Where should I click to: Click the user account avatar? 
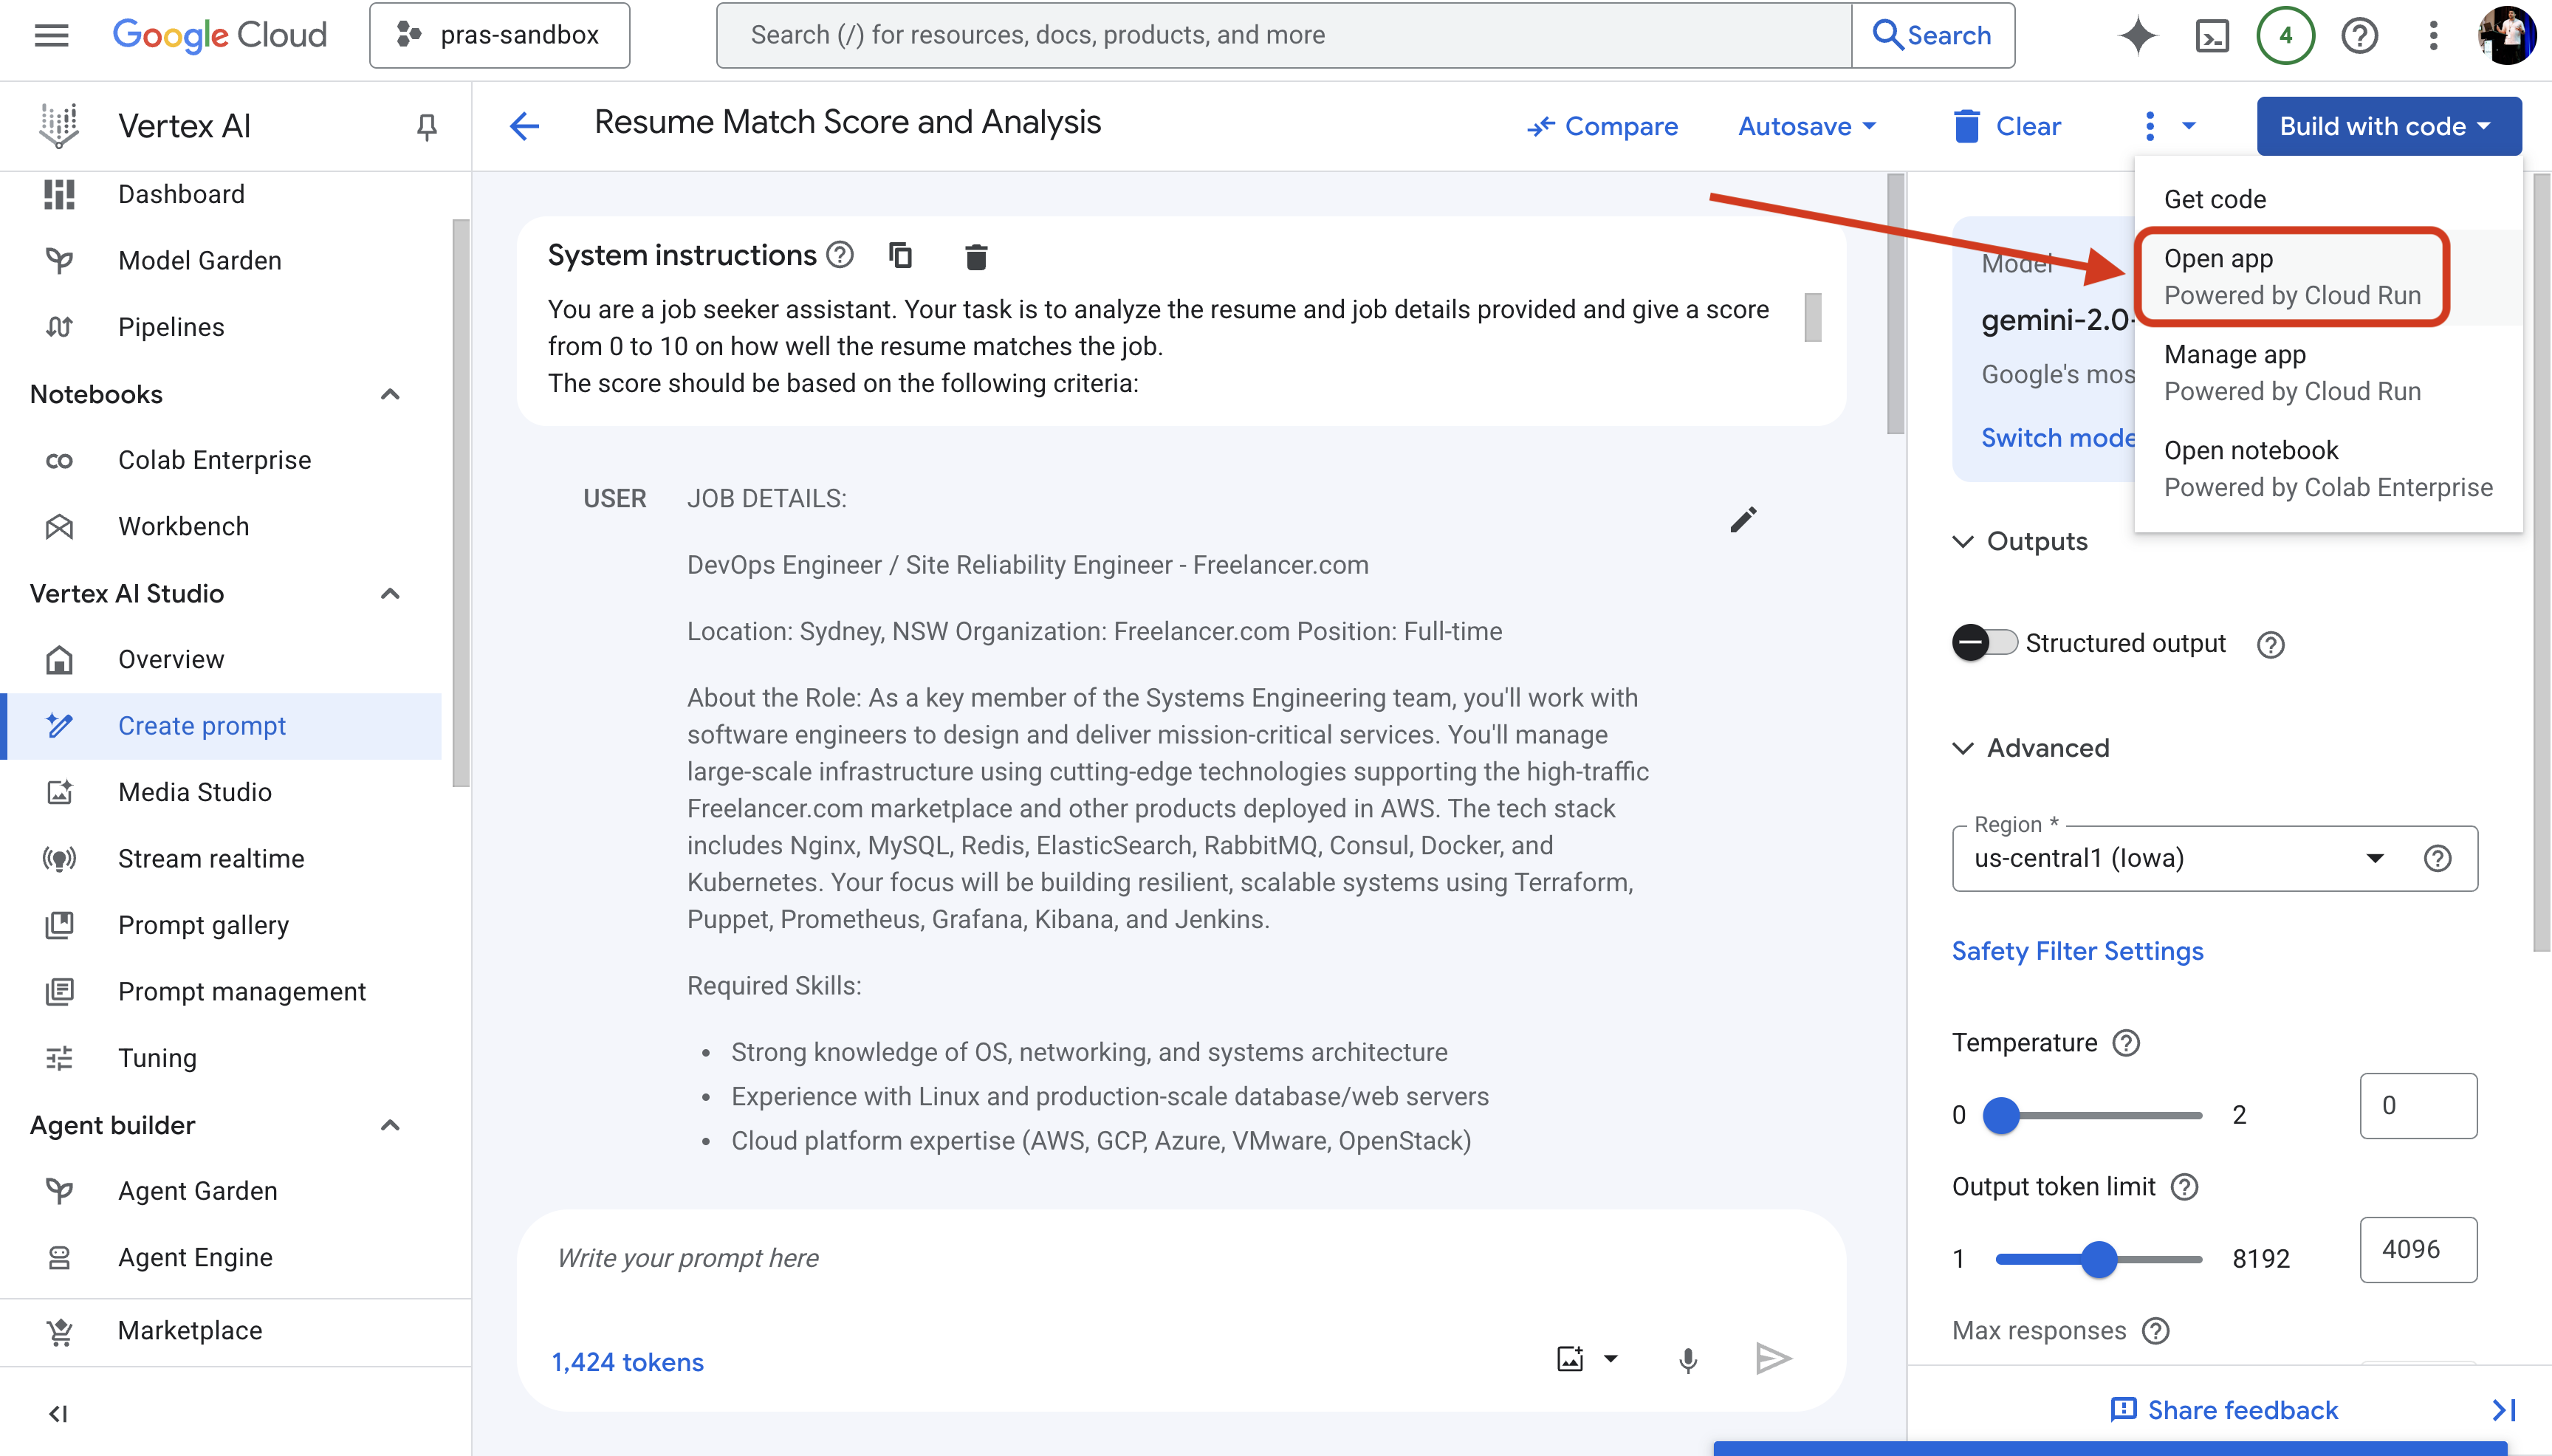(x=2506, y=36)
